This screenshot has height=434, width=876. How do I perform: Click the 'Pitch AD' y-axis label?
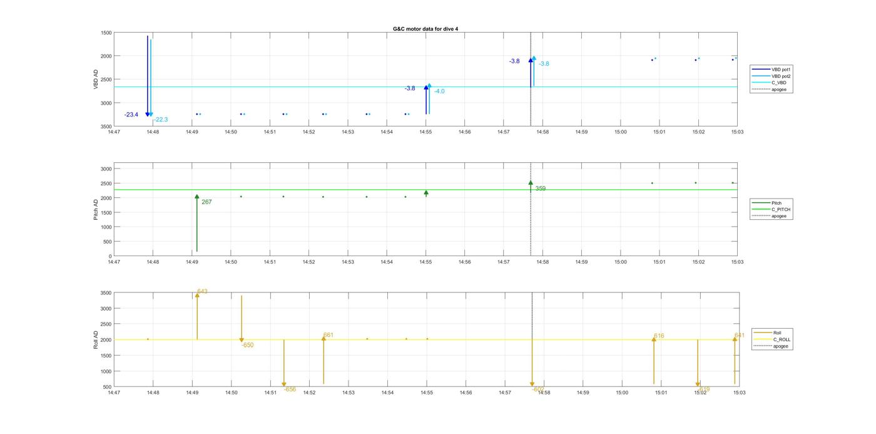tap(96, 210)
